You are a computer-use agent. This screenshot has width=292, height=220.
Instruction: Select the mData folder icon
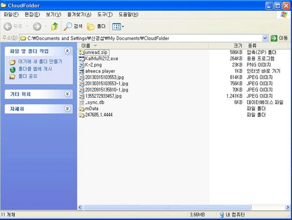tap(81, 109)
